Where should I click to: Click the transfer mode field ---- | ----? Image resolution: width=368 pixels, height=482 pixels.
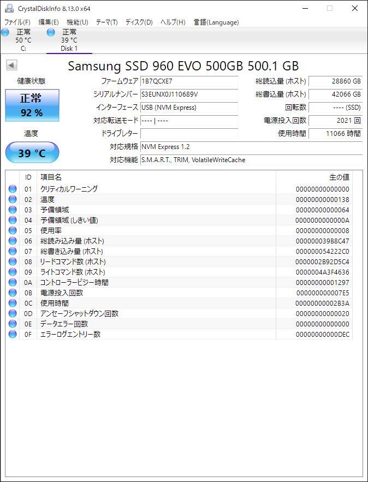coord(189,121)
